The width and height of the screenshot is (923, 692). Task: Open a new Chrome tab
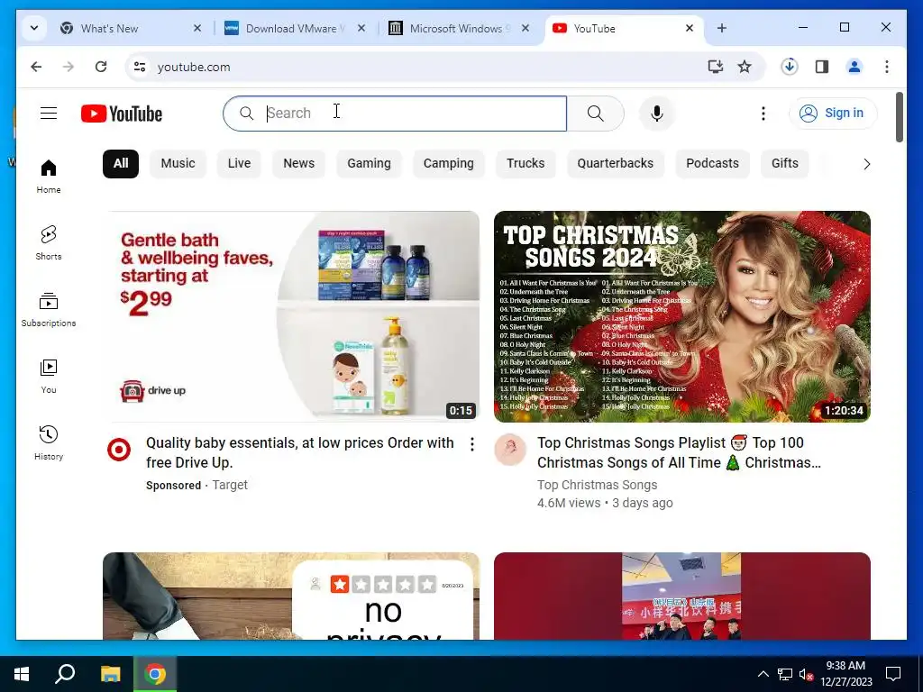722,28
